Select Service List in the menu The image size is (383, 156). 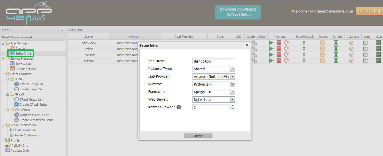(23, 64)
